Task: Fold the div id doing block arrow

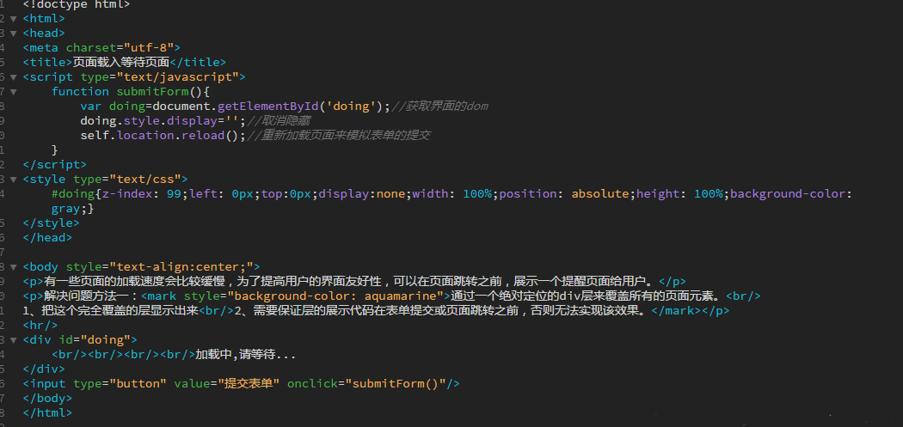Action: tap(12, 339)
